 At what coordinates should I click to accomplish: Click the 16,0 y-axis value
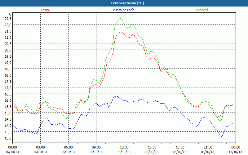click(8, 100)
